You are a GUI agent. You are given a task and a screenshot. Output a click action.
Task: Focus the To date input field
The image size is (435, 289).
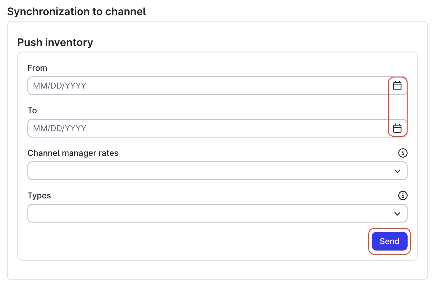(217, 128)
